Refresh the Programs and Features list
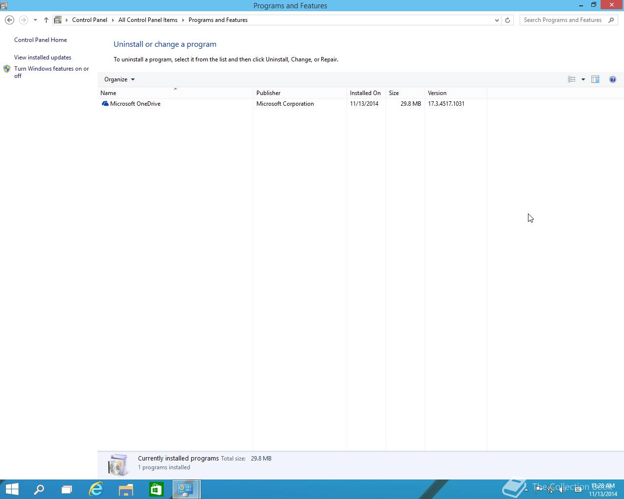Image resolution: width=624 pixels, height=499 pixels. coord(507,20)
